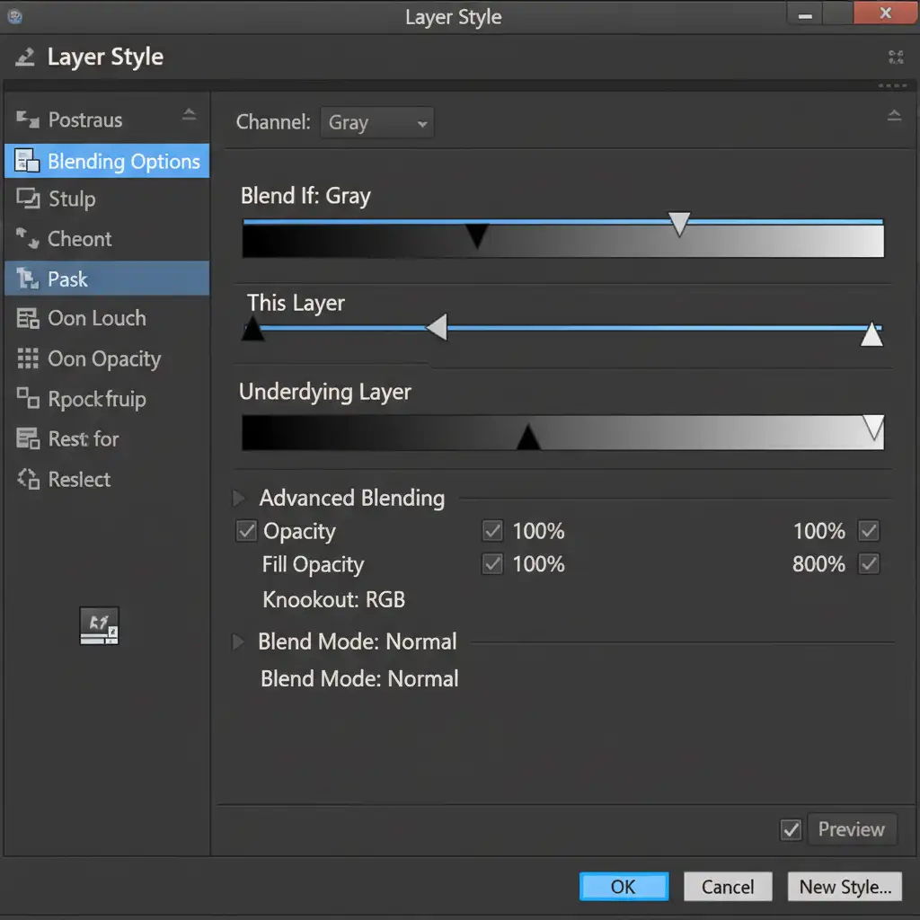This screenshot has width=920, height=920.
Task: Expand the Blend Mode: Normal disclosure triangle
Action: 239,641
